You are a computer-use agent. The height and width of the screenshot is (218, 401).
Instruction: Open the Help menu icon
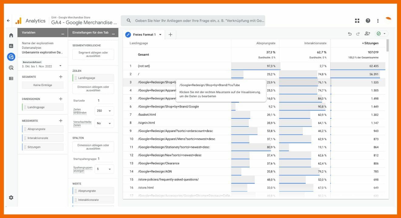click(x=368, y=20)
